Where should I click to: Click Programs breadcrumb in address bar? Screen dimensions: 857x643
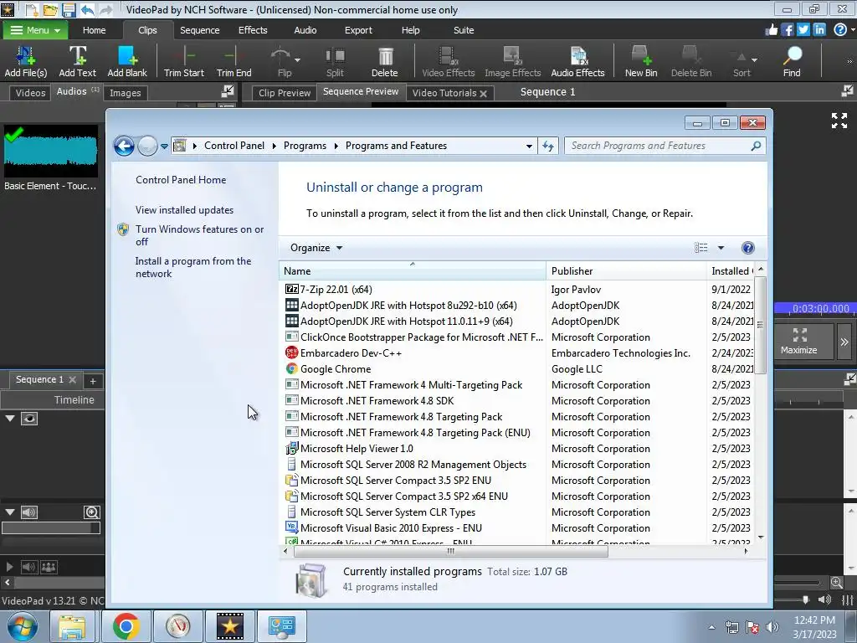(x=305, y=146)
